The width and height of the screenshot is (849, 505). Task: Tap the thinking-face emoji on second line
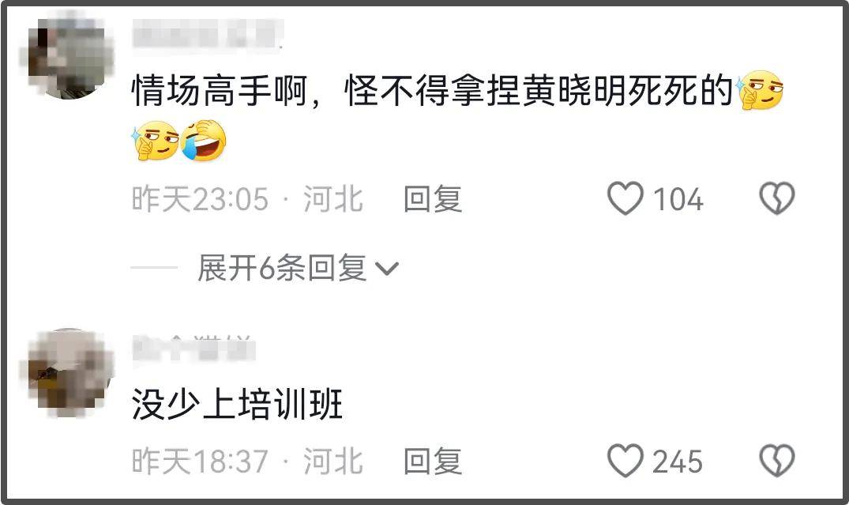tap(155, 141)
